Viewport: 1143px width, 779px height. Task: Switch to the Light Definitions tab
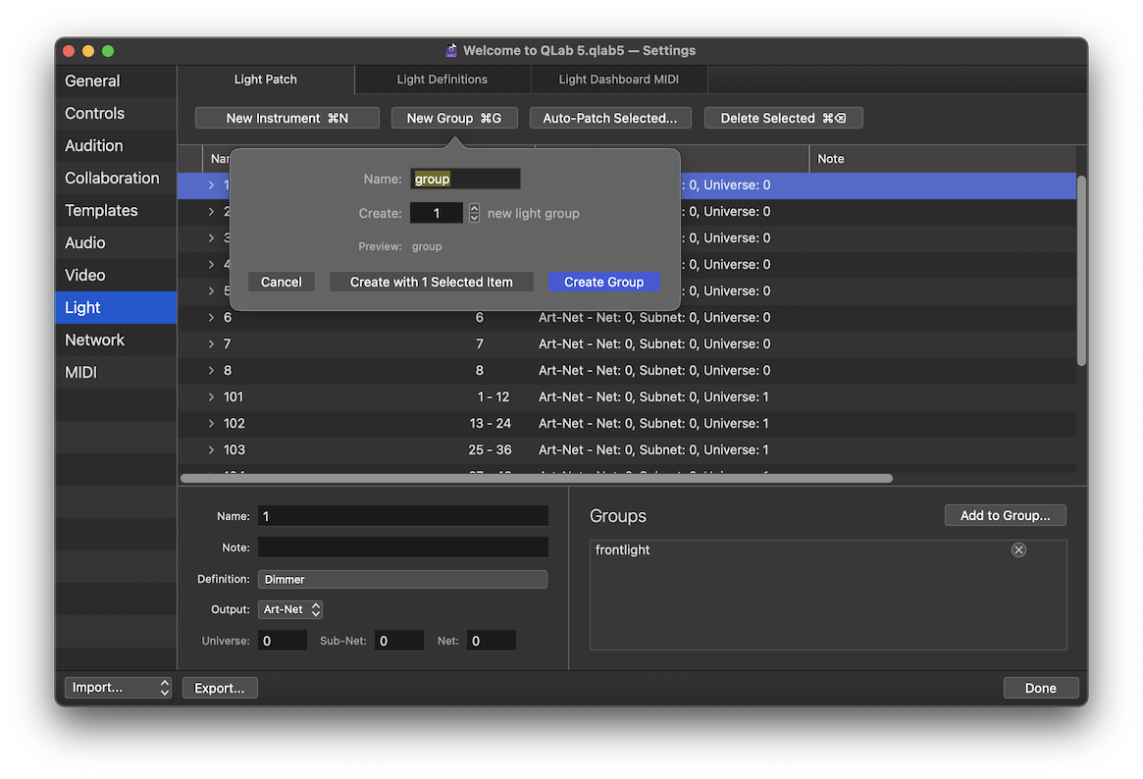(x=442, y=79)
